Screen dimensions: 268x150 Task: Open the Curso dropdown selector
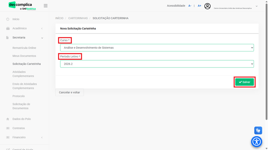pyautogui.click(x=157, y=47)
